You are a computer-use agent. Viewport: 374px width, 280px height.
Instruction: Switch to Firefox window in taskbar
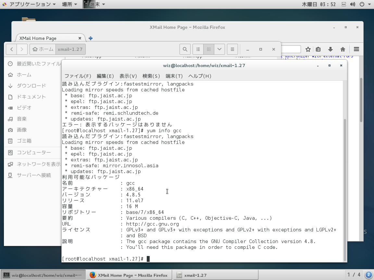(129, 275)
